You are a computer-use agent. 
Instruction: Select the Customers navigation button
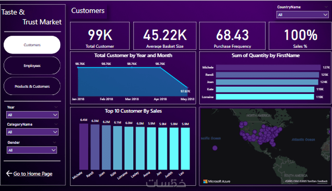click(32, 45)
